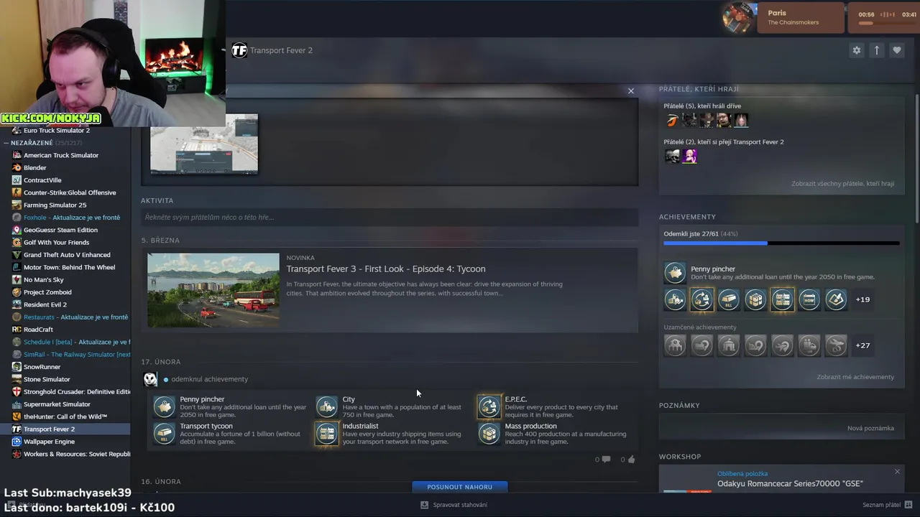Click the Mass production achievement icon
This screenshot has width=920, height=517.
point(489,433)
